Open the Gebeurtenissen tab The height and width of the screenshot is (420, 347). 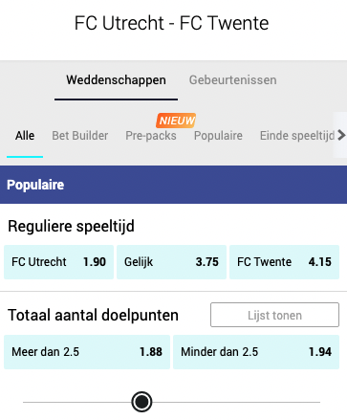(x=232, y=80)
